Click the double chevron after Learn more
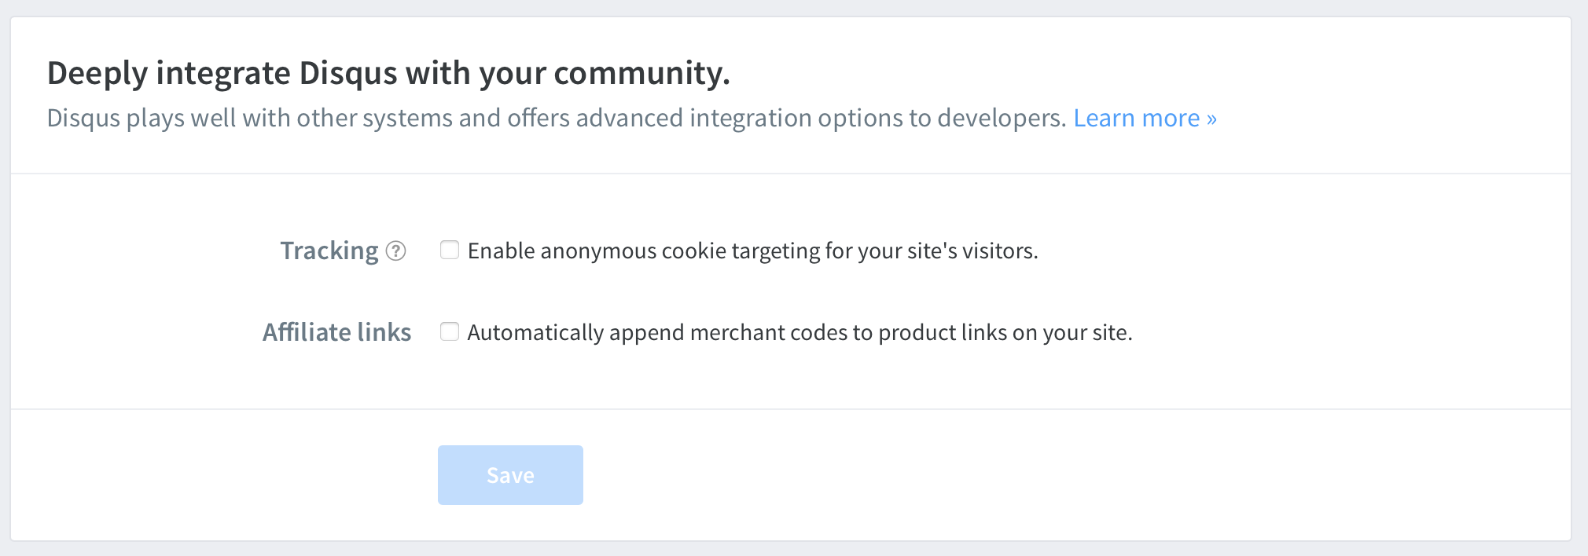The height and width of the screenshot is (556, 1588). tap(1211, 119)
